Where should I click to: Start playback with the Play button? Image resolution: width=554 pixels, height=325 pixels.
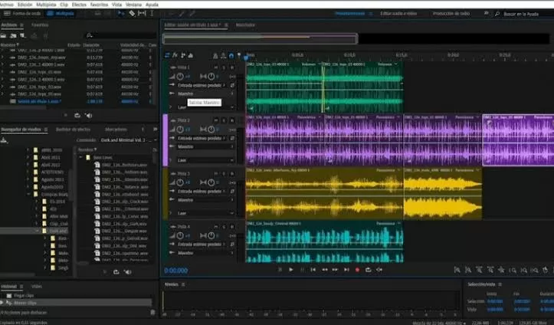(x=290, y=270)
